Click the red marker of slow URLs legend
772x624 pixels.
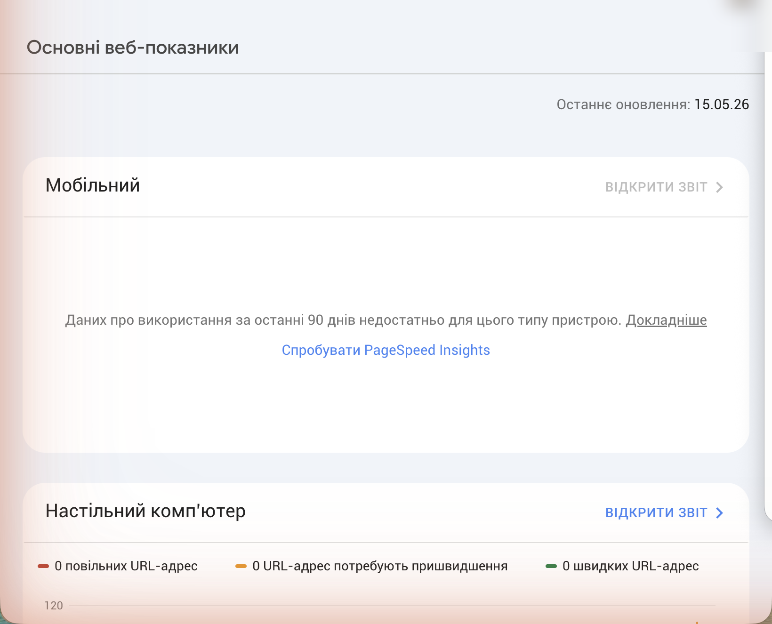(x=43, y=566)
